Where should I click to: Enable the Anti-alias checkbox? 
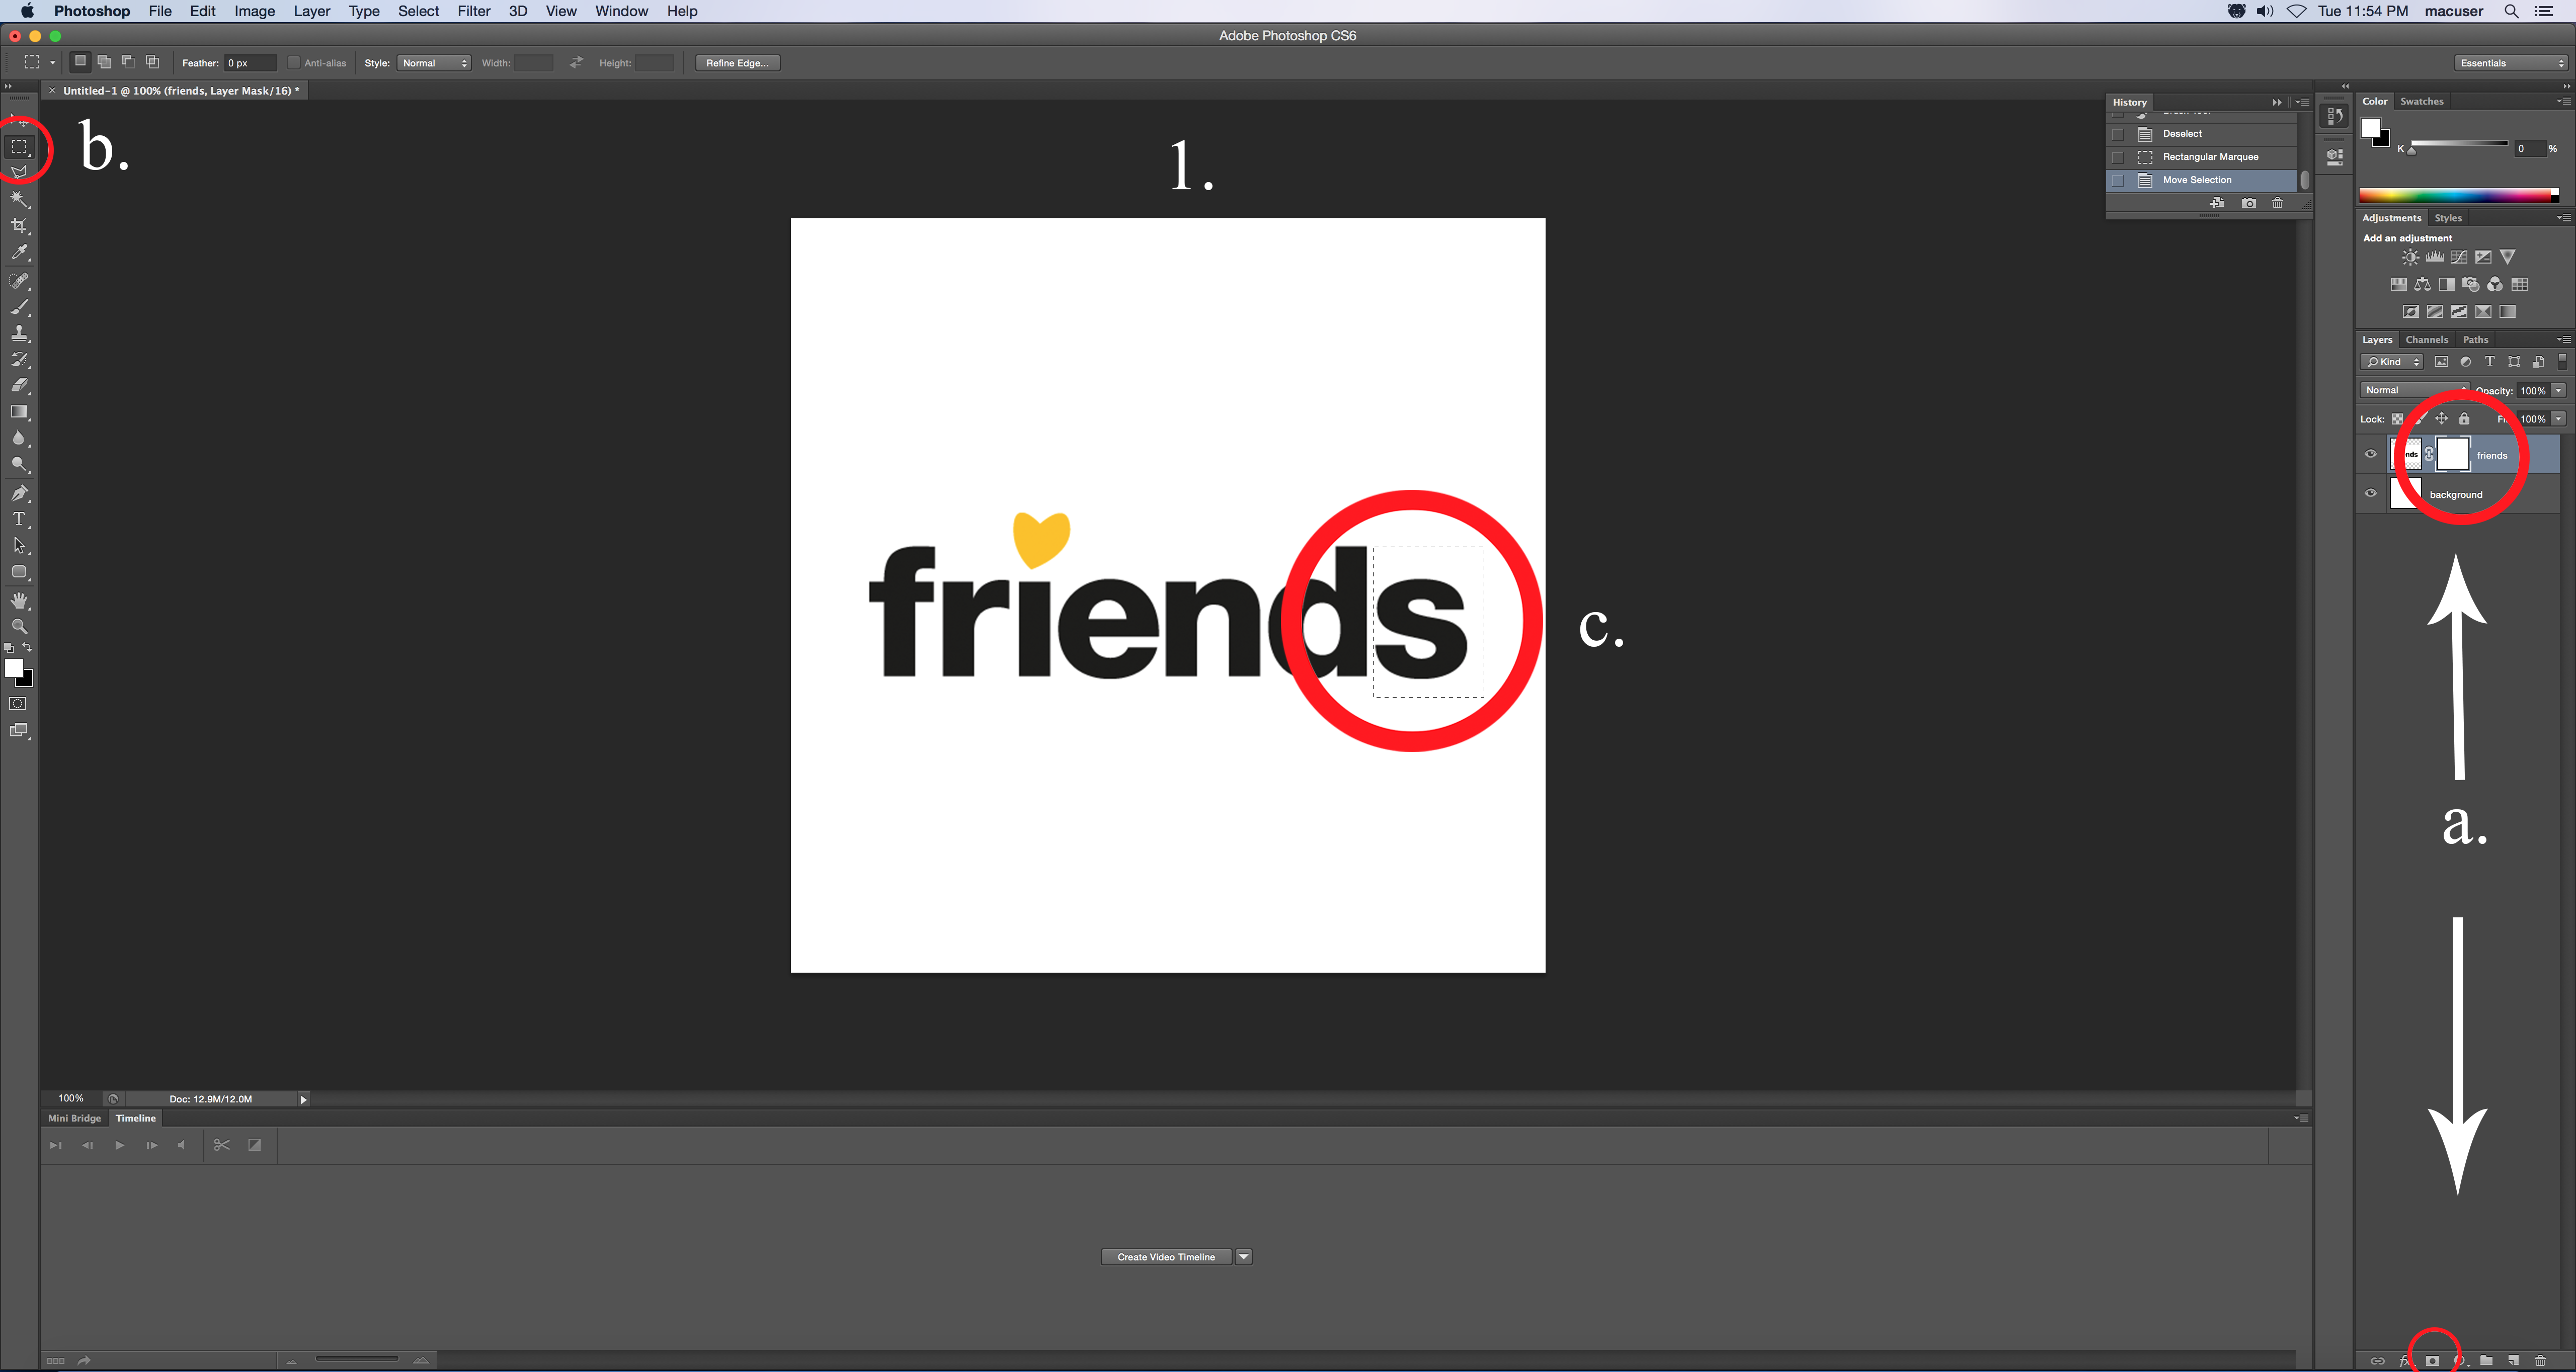(x=294, y=62)
